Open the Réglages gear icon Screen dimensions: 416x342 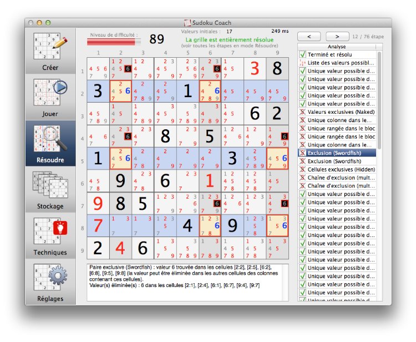click(x=50, y=277)
